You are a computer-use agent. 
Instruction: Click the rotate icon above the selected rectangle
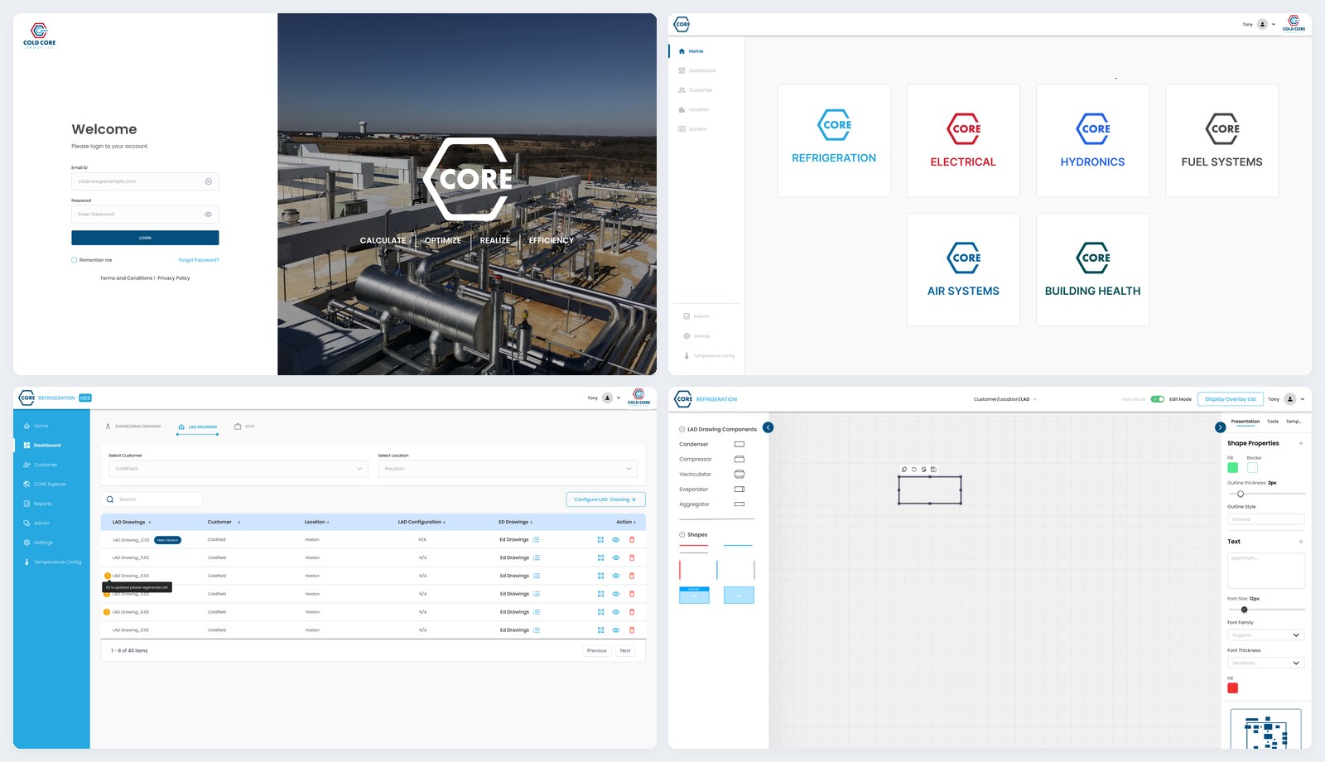tap(914, 470)
